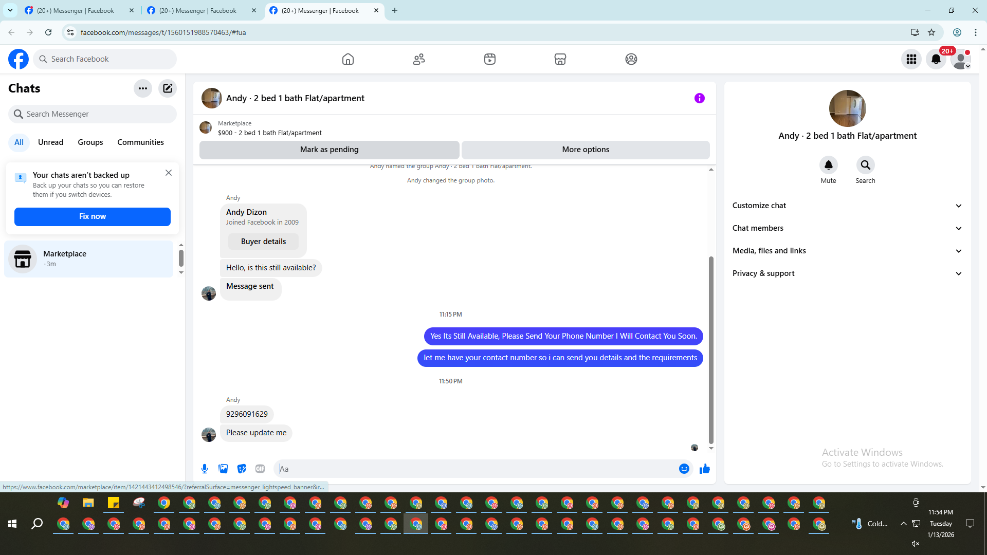Dismiss the chats backup notice
This screenshot has width=987, height=555.
169,173
